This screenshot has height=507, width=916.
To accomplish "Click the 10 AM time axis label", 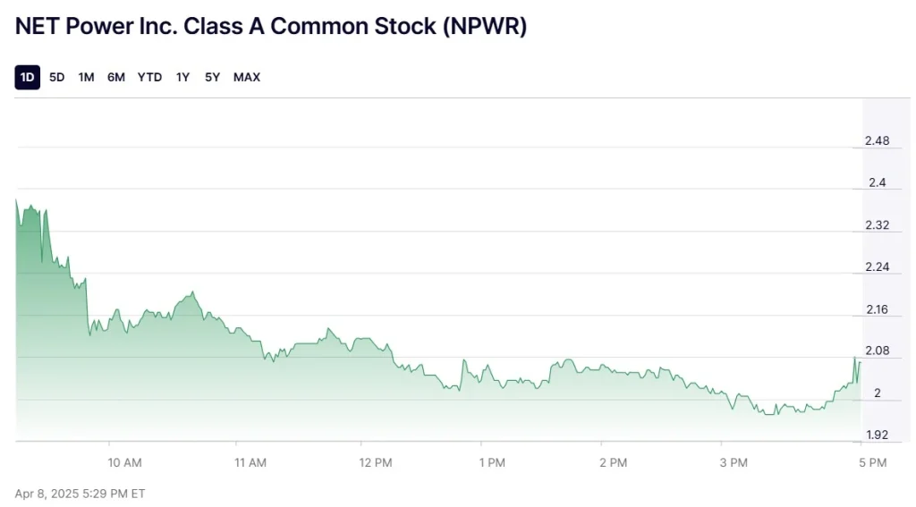I will point(124,462).
